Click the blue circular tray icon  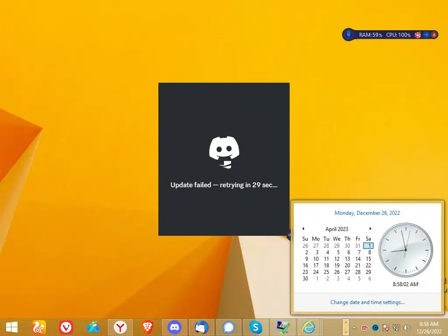(x=375, y=328)
